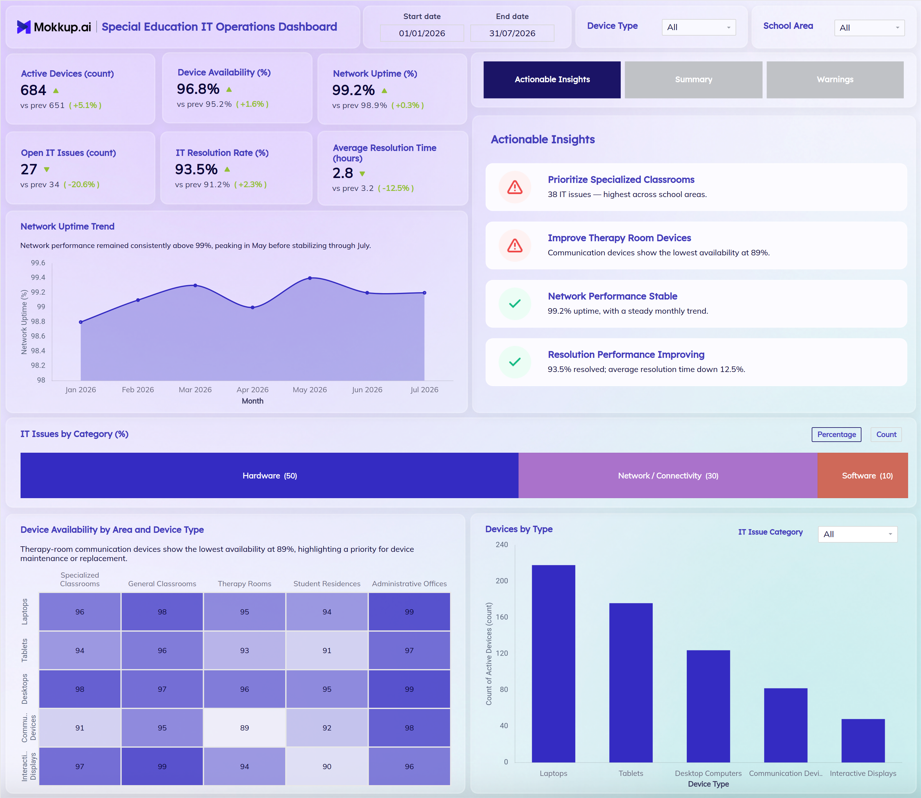921x798 pixels.
Task: Click the Tablets bar in Devices by Type
Action: tap(631, 683)
